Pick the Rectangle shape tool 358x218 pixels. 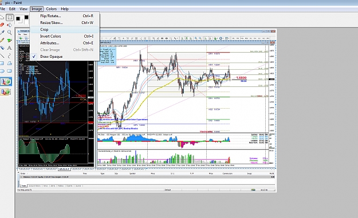point(2,63)
